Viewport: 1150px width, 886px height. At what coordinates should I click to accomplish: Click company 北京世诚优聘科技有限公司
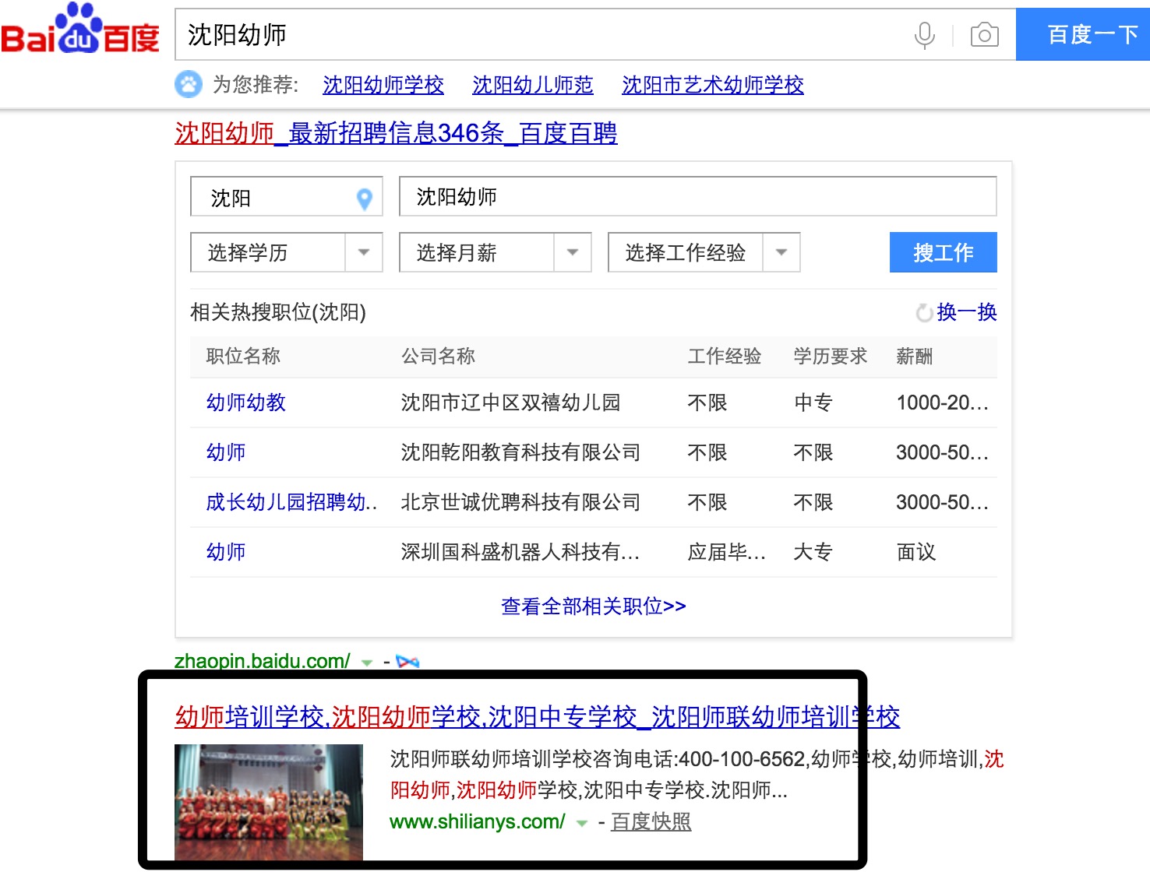point(520,502)
